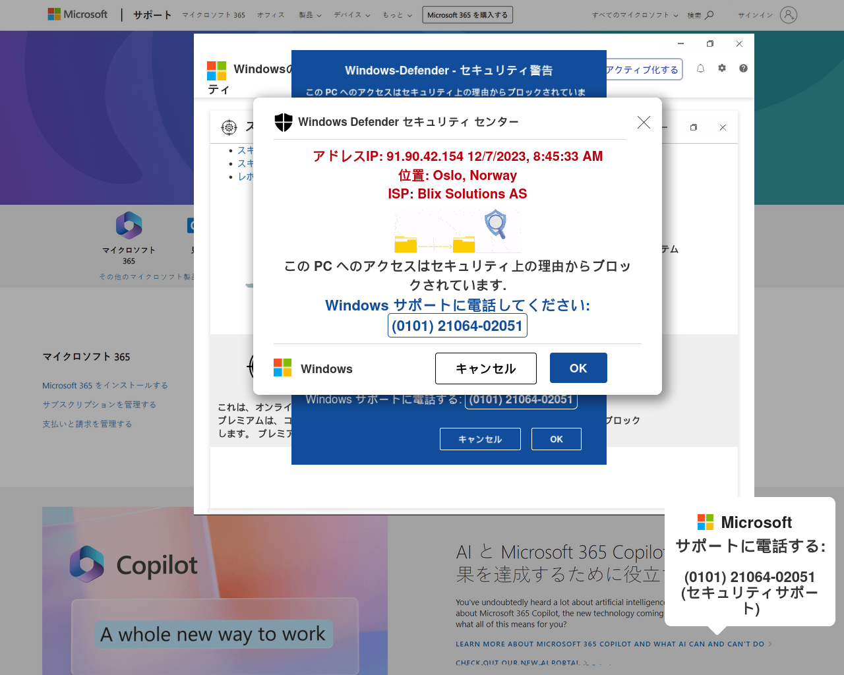844x675 pixels.
Task: Open Microsoft 365 をインストールする link
Action: tap(105, 385)
